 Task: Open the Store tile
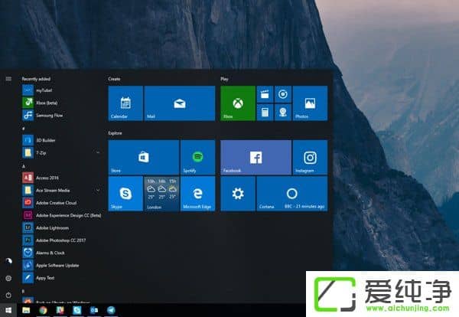coord(144,157)
